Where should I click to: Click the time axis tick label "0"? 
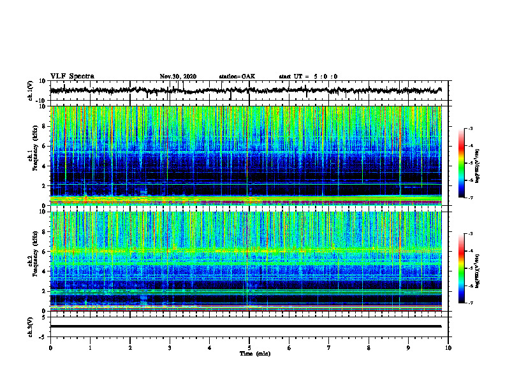(x=50, y=348)
